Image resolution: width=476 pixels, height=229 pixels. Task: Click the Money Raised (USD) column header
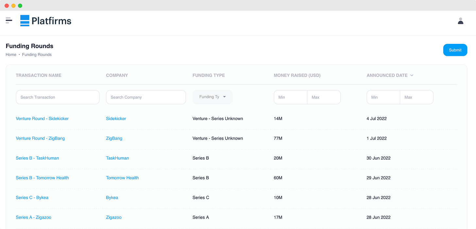pos(297,75)
